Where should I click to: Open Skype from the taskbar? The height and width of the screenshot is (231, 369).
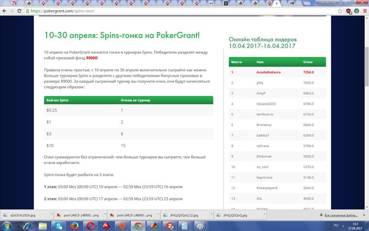tap(59, 226)
